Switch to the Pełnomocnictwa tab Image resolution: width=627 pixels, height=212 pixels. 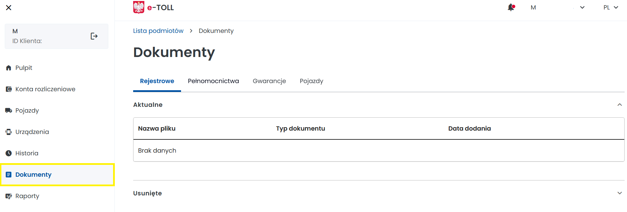[x=213, y=81]
